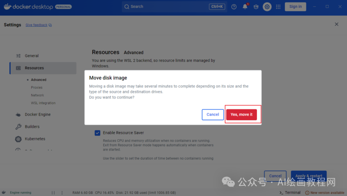Click the General sliders icon

pos(18,56)
